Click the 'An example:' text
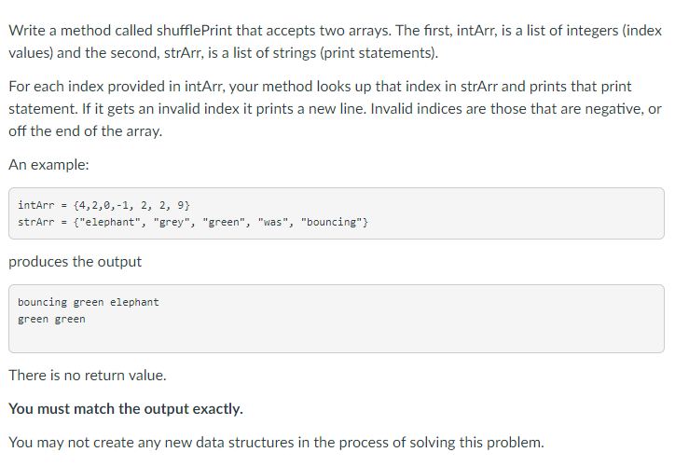This screenshot has width=675, height=466. 48,165
